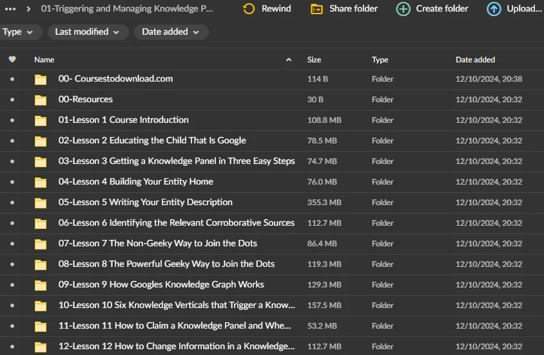Sort by the Size column header
Screen dimensions: 544x355
pyautogui.click(x=314, y=60)
